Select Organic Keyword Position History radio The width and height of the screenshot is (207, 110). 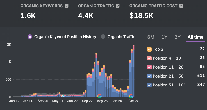coord(30,37)
